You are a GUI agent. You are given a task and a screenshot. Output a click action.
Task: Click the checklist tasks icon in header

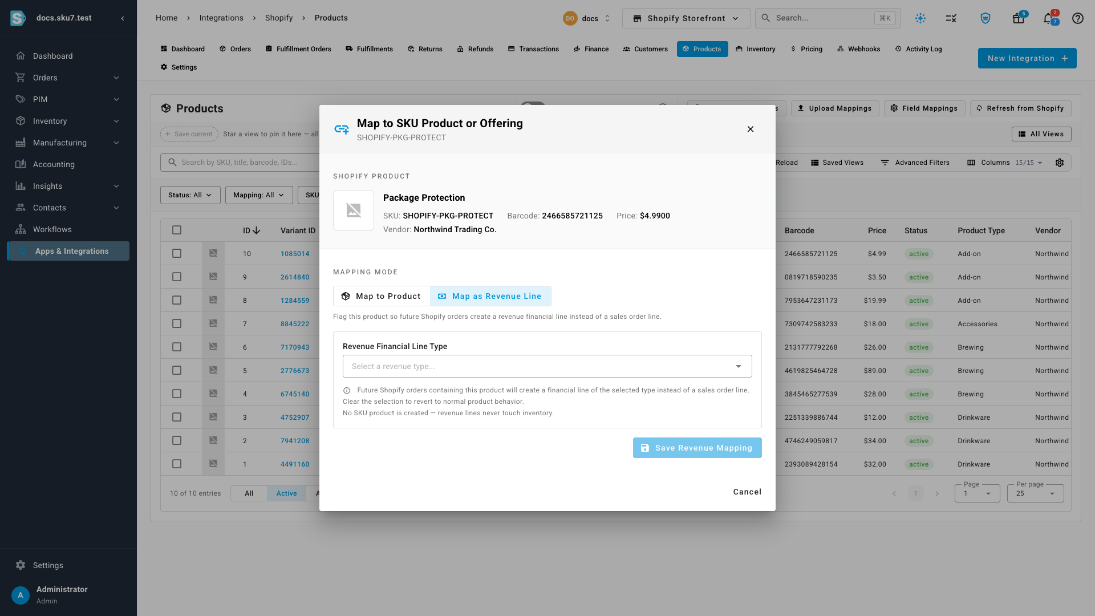click(x=951, y=18)
